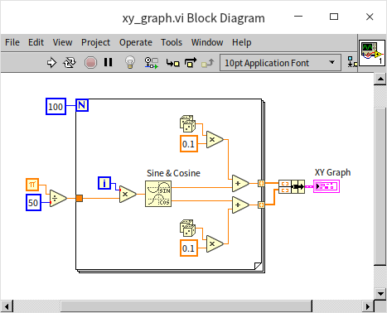Click the Sine & Cosine label

[x=173, y=173]
